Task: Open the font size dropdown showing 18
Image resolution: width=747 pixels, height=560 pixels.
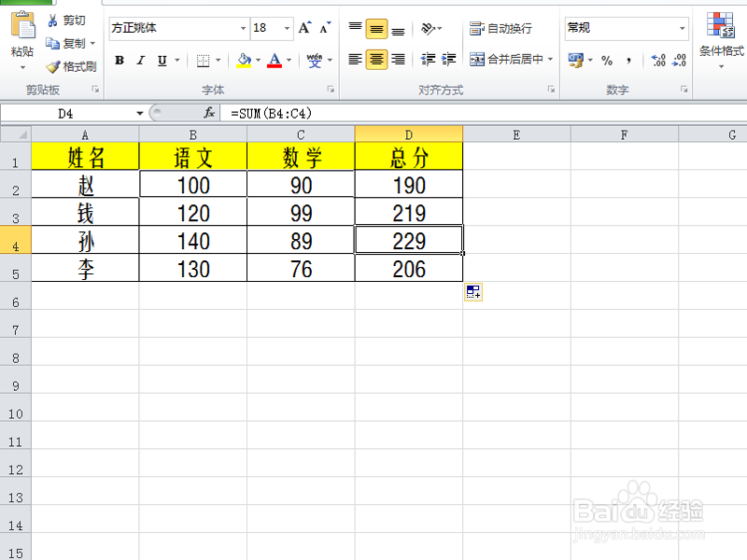Action: tap(287, 28)
